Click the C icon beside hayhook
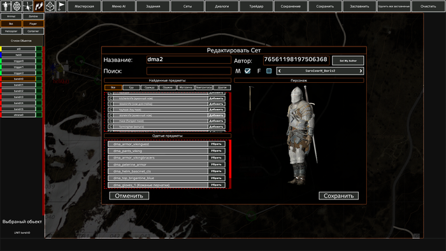 (110, 110)
